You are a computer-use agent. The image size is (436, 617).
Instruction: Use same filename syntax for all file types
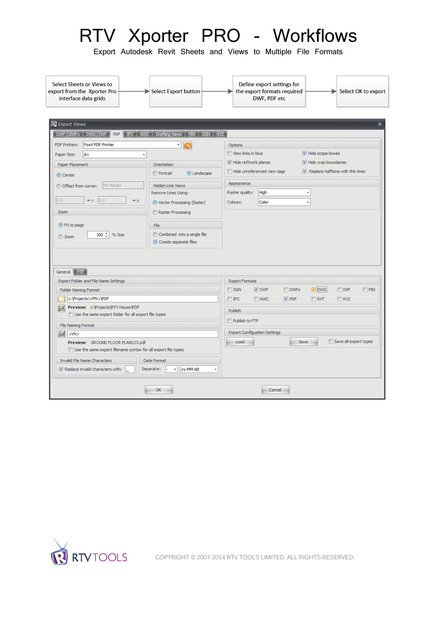pyautogui.click(x=71, y=350)
